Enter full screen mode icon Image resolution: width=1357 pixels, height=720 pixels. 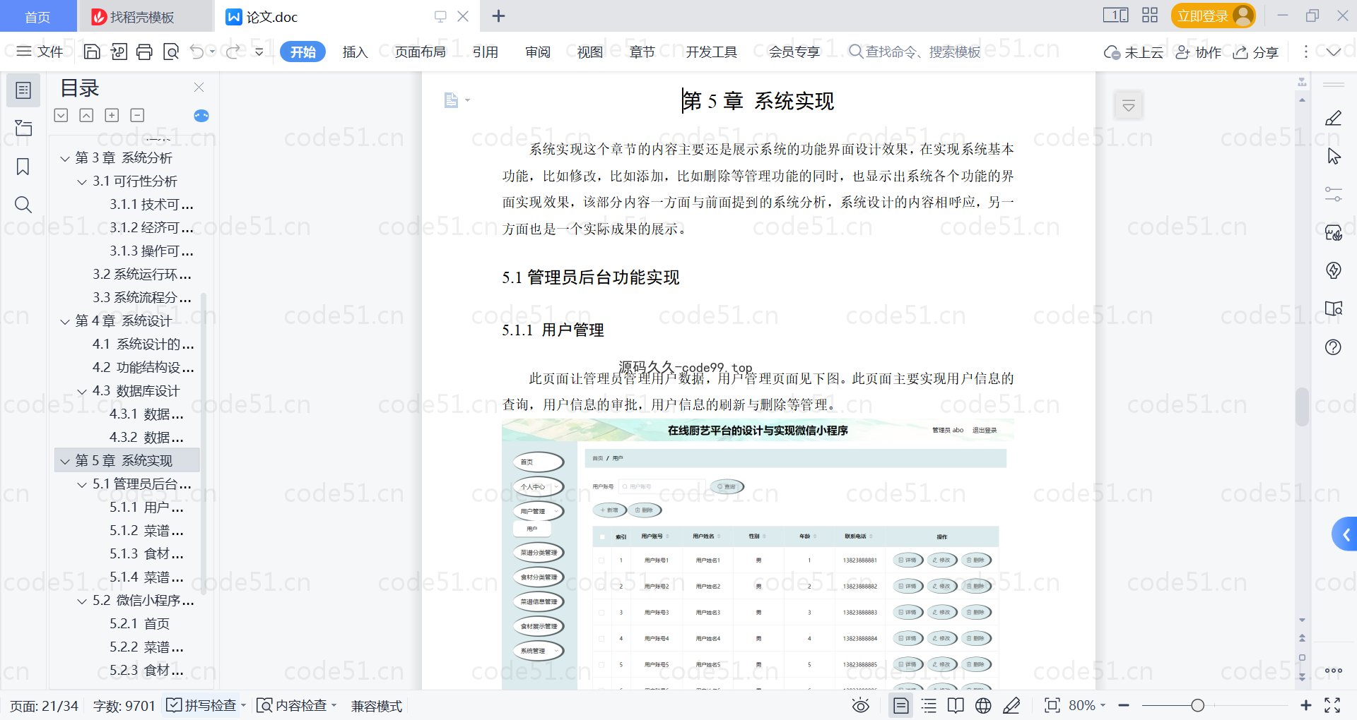pyautogui.click(x=1332, y=705)
